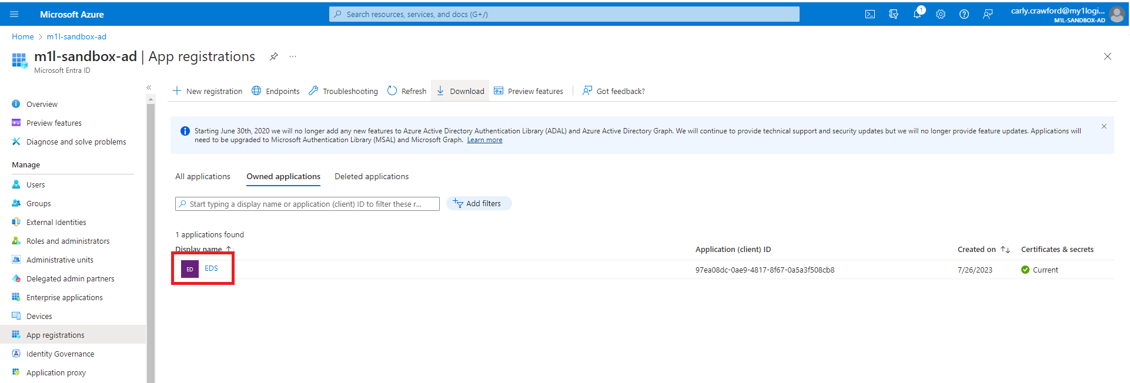Viewport: 1130px width, 383px height.
Task: Open the notifications bell
Action: pyautogui.click(x=917, y=14)
